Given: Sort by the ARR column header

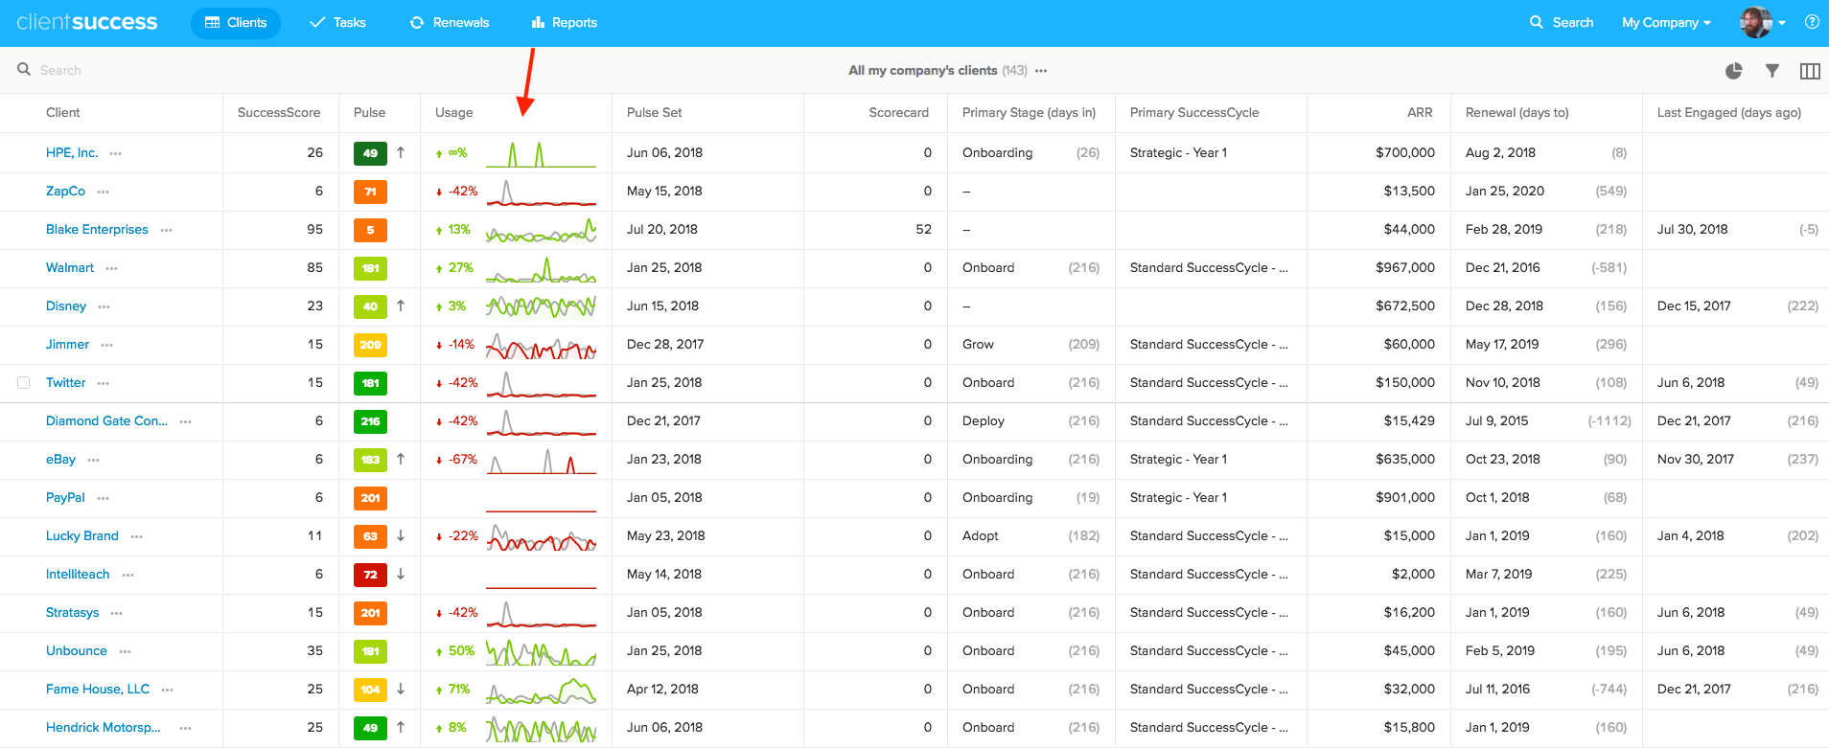Looking at the screenshot, I should pos(1420,113).
